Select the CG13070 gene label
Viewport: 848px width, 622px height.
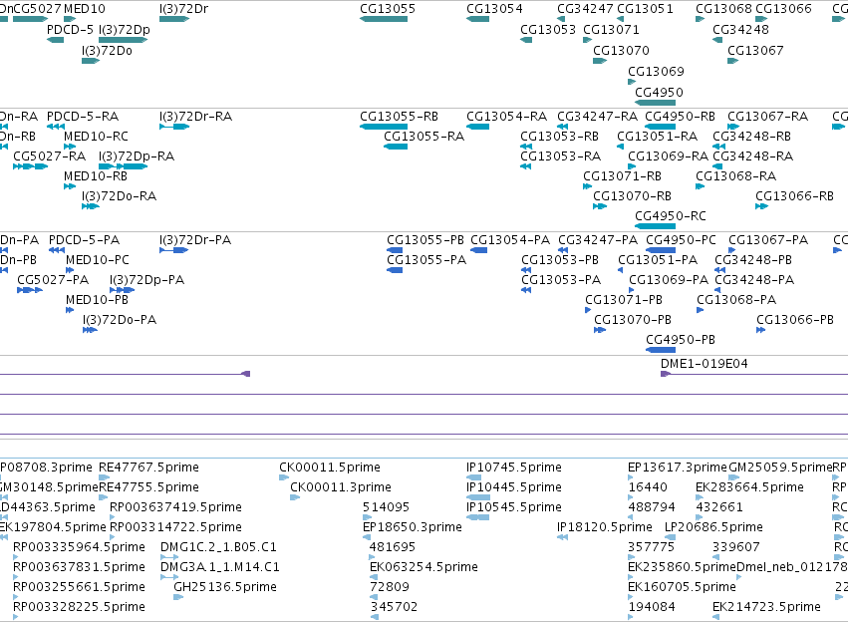coord(621,50)
